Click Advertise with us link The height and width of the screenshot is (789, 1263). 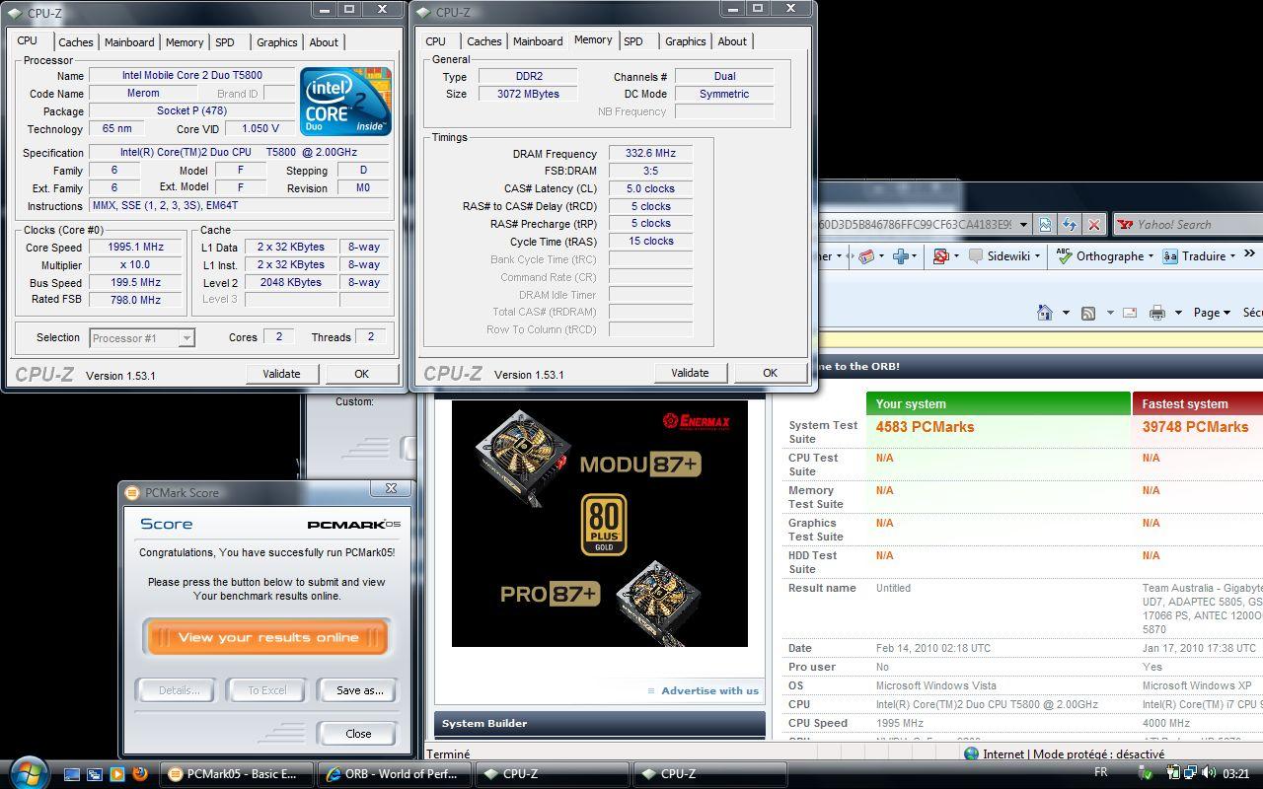[x=709, y=690]
